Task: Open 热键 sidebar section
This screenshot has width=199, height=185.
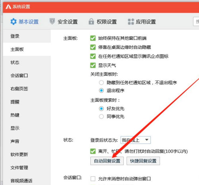Action: point(27,115)
